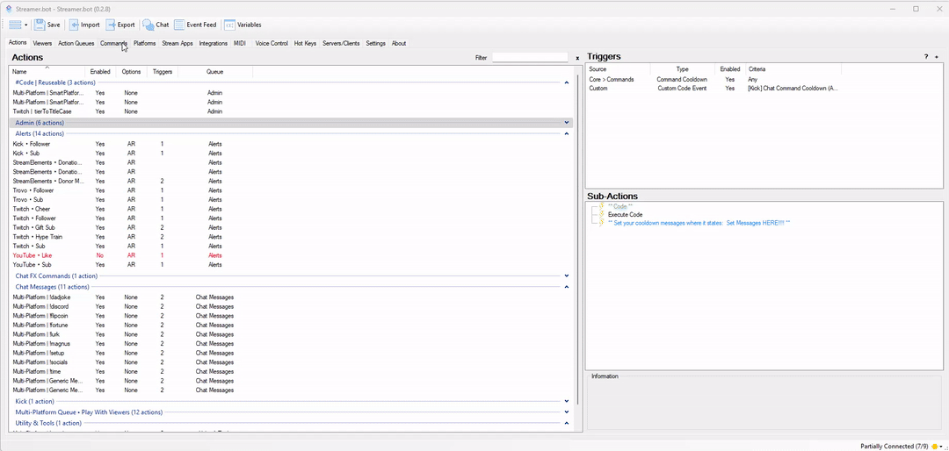This screenshot has width=949, height=451.
Task: Open the Variables viewer from toolbar
Action: [x=243, y=25]
